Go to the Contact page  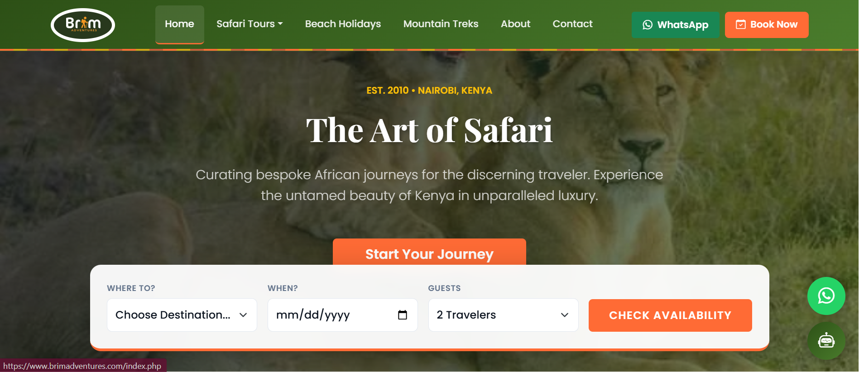(x=572, y=24)
